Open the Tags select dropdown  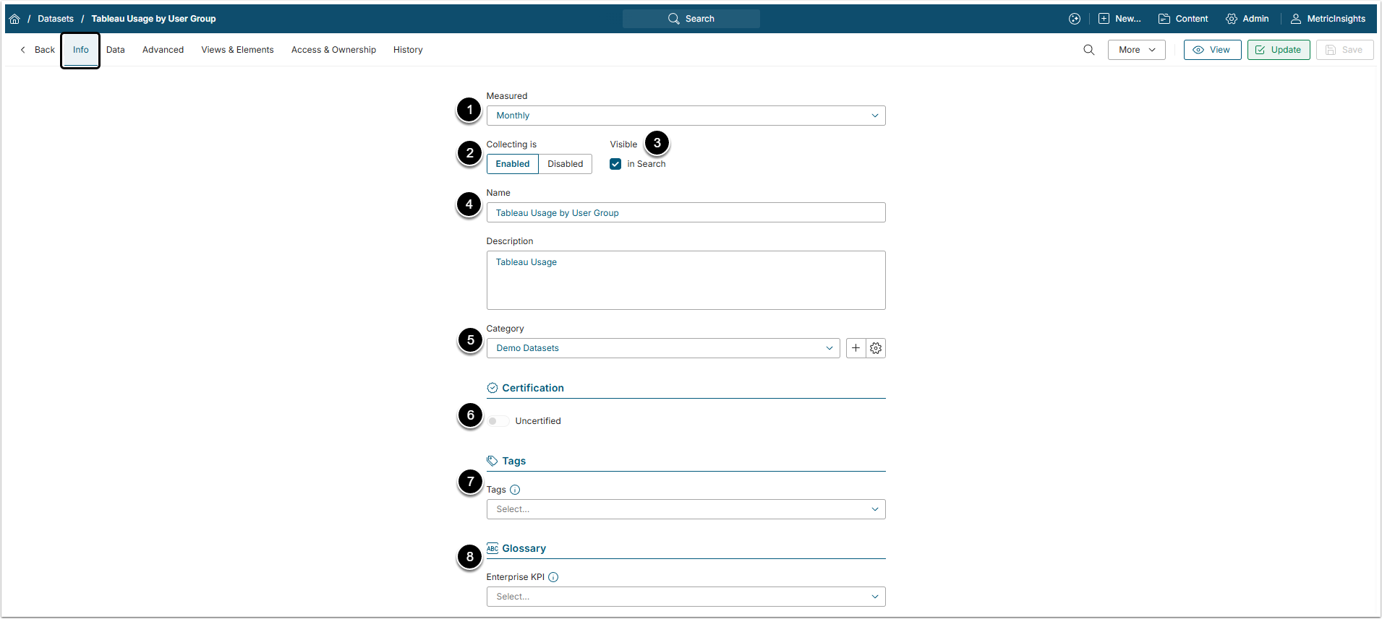tap(686, 509)
